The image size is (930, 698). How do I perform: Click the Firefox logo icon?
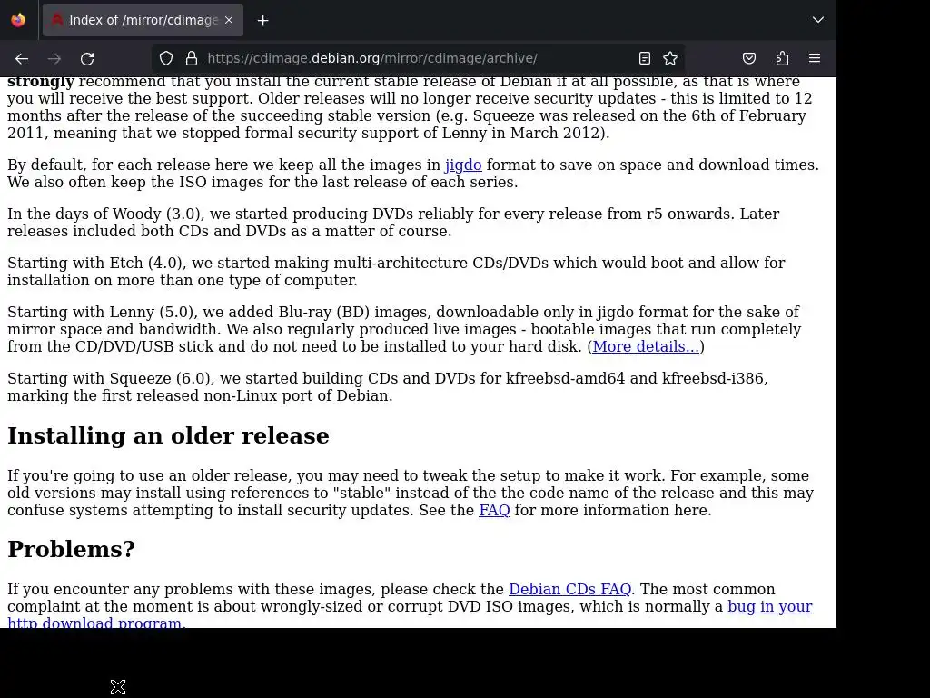click(x=18, y=20)
